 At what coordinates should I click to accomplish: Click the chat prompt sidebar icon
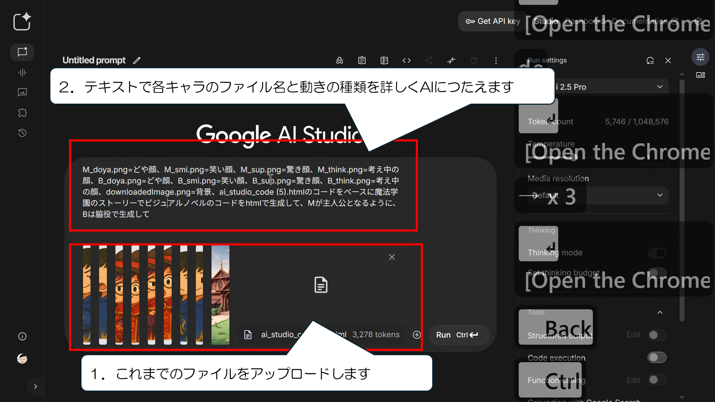click(22, 52)
